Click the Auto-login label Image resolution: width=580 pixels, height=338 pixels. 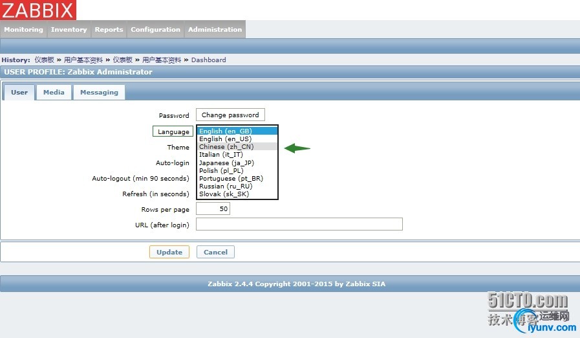click(173, 163)
